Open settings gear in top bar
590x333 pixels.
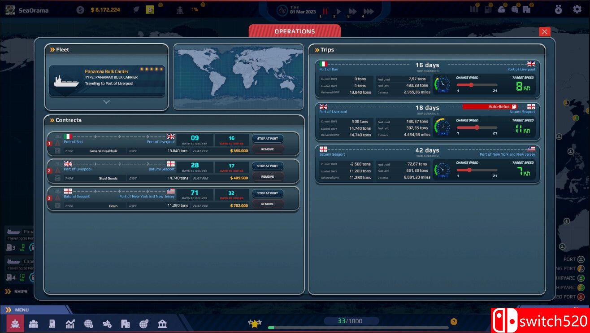click(x=577, y=9)
